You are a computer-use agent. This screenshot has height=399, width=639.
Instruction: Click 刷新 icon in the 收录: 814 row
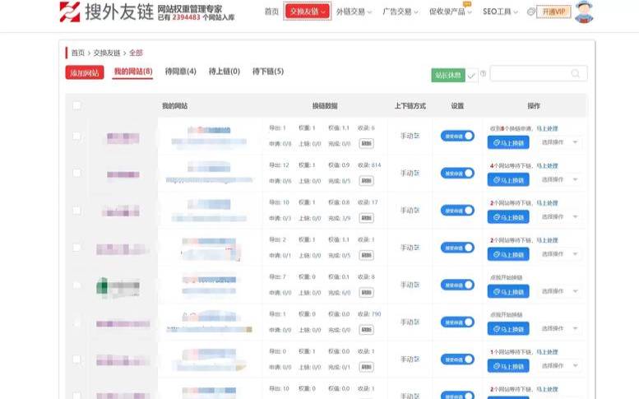[366, 180]
